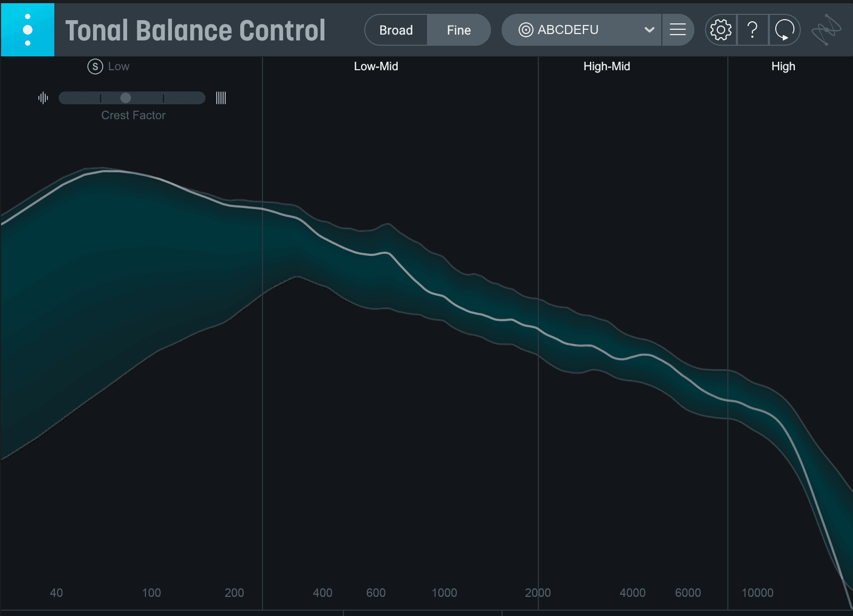
Task: Switch to Fine view mode
Action: (458, 30)
